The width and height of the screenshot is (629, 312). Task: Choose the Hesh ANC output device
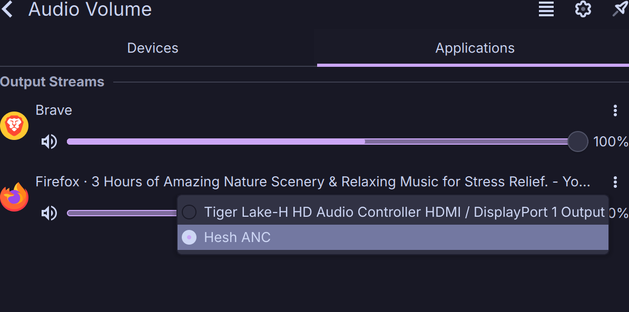237,237
